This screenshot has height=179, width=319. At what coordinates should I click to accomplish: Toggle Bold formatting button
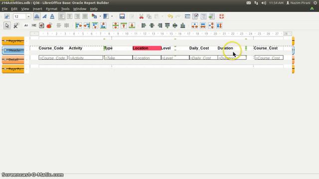pyautogui.click(x=37, y=16)
